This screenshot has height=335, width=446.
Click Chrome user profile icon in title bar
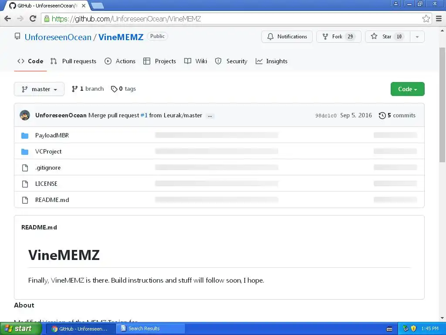[395, 3]
